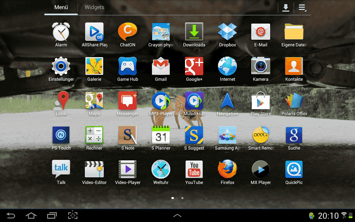Take a screenshot with capture button
Viewport: 355px width, 222px height.
(x=73, y=215)
